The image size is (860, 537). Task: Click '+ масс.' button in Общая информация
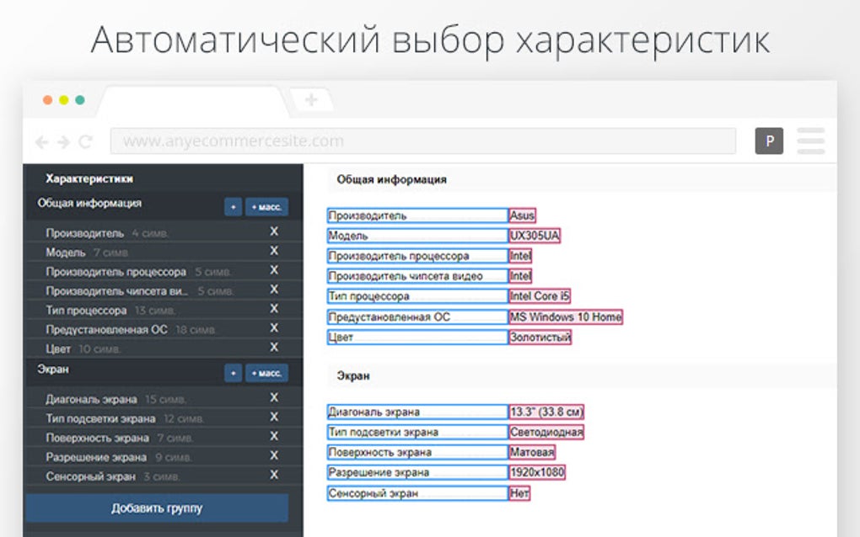pyautogui.click(x=266, y=207)
